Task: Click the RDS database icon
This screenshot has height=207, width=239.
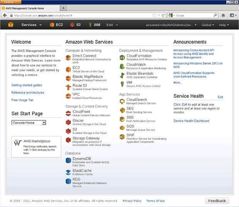Action: pyautogui.click(x=68, y=181)
